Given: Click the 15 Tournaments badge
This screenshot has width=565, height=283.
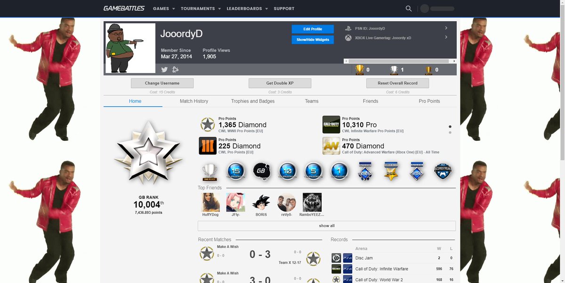Looking at the screenshot, I should [235, 171].
